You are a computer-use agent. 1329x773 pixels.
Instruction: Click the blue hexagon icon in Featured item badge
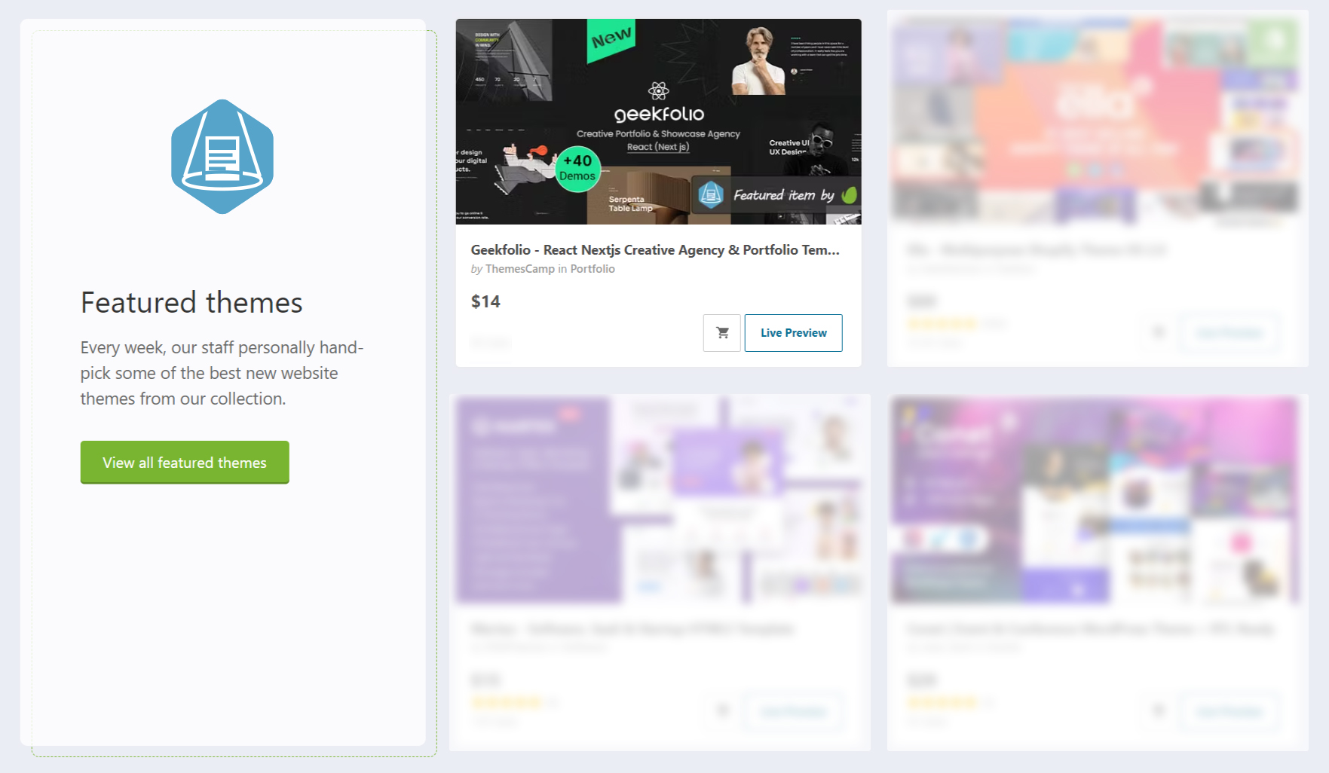tap(711, 195)
